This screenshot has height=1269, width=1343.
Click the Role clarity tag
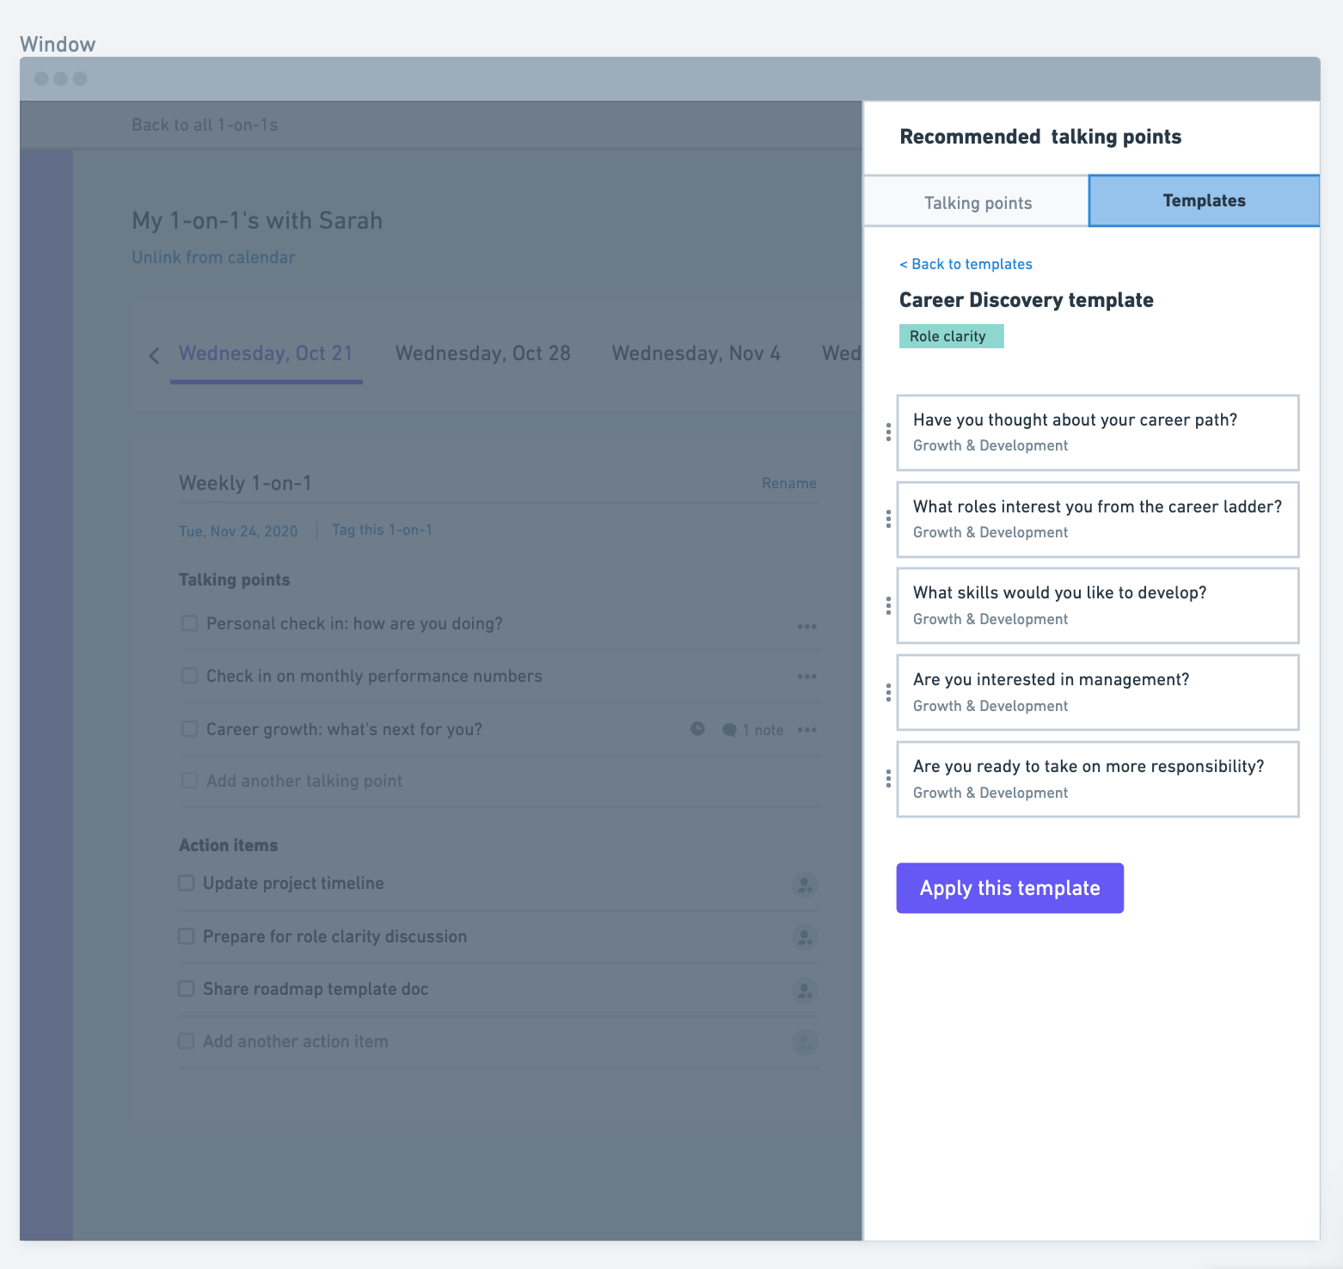click(951, 336)
